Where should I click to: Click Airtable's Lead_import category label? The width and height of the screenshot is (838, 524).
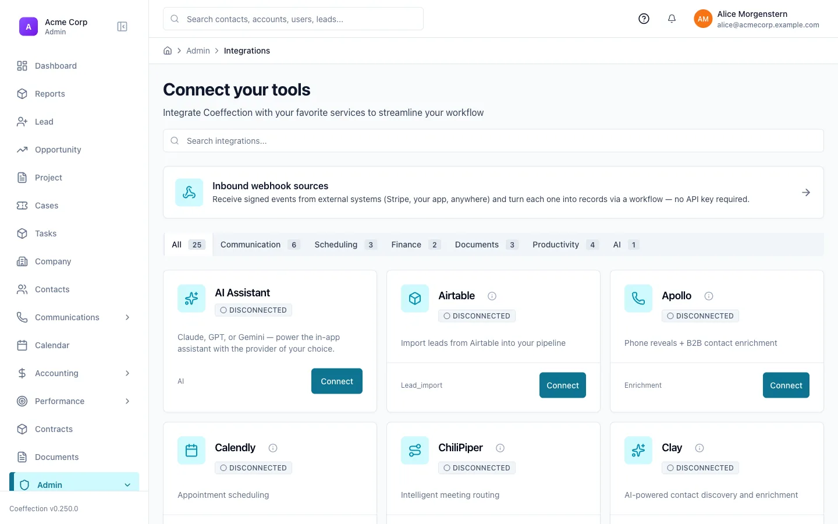(421, 385)
